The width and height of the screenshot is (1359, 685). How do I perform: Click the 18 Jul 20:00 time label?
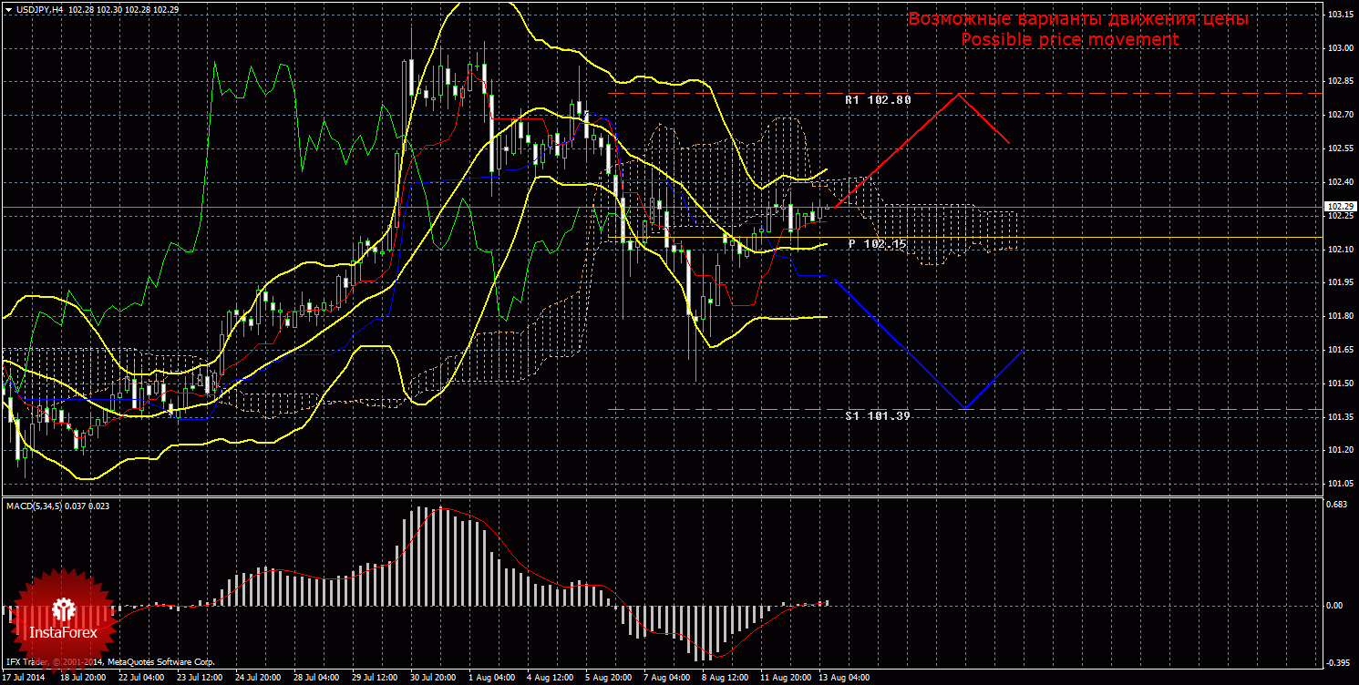82,679
